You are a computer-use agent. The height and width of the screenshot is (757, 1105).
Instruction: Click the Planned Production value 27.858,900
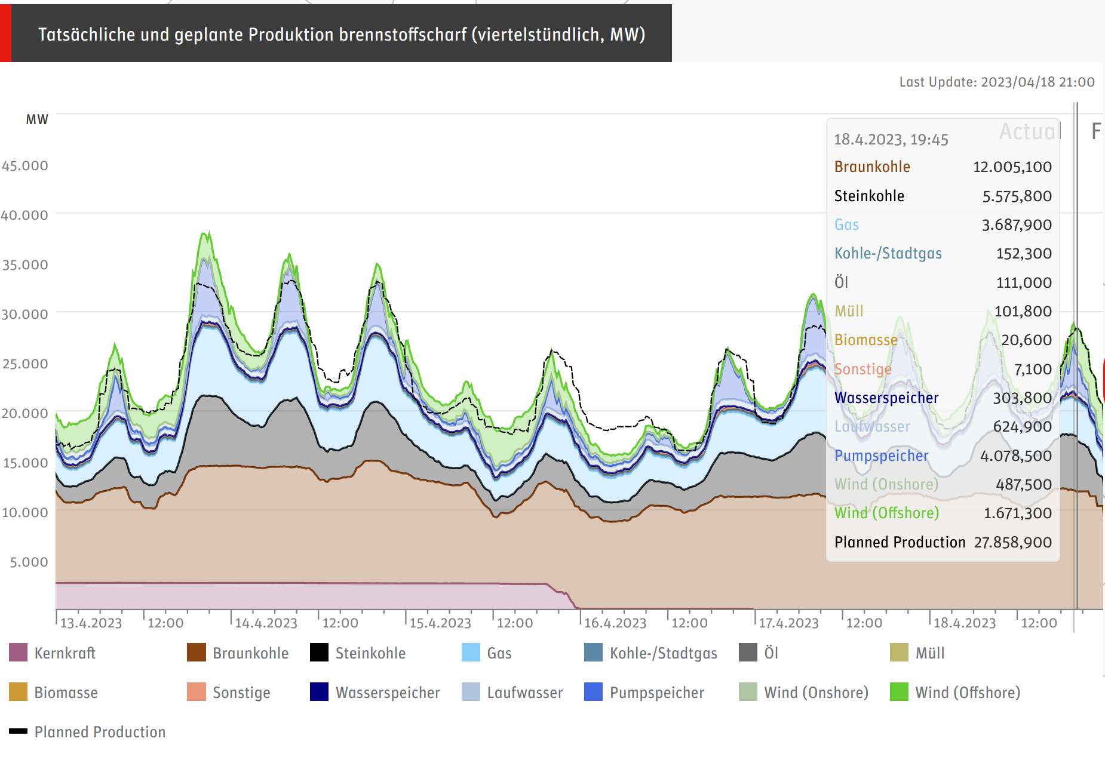(x=1013, y=542)
